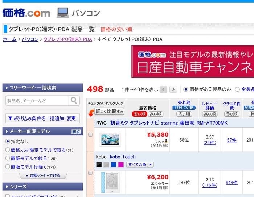This screenshot has height=197, width=254.
Task: Open すべての色 color dropdown
Action: [x=140, y=165]
